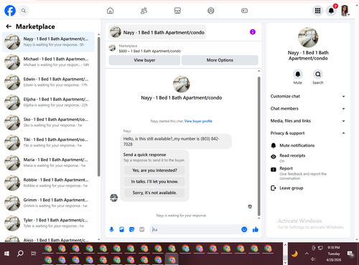This screenshot has height=265, width=359.
Task: Open the Edwin conversation in the list
Action: pyautogui.click(x=48, y=82)
